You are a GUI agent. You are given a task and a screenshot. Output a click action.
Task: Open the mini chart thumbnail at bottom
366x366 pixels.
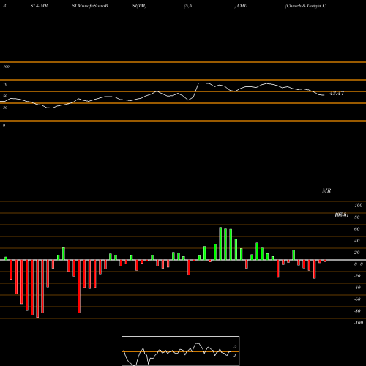[x=181, y=351]
